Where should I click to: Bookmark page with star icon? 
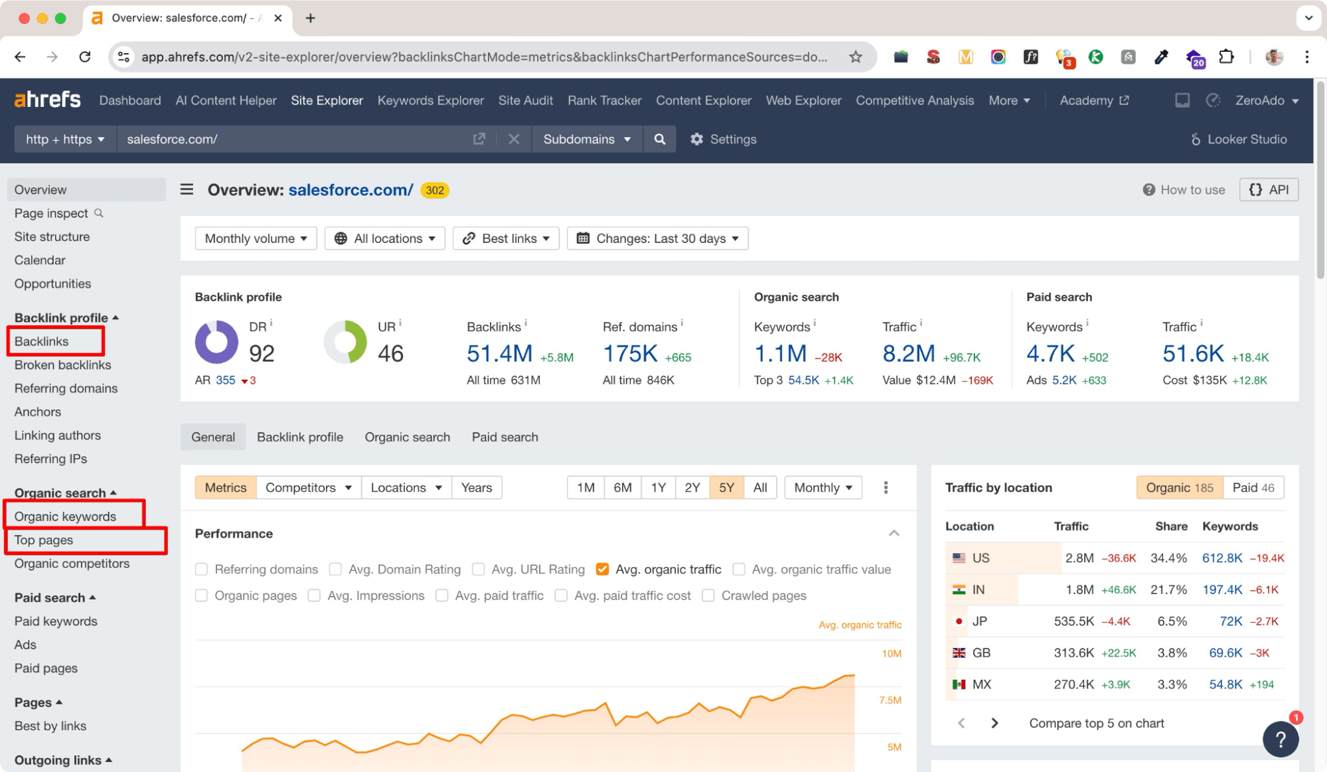click(x=855, y=57)
